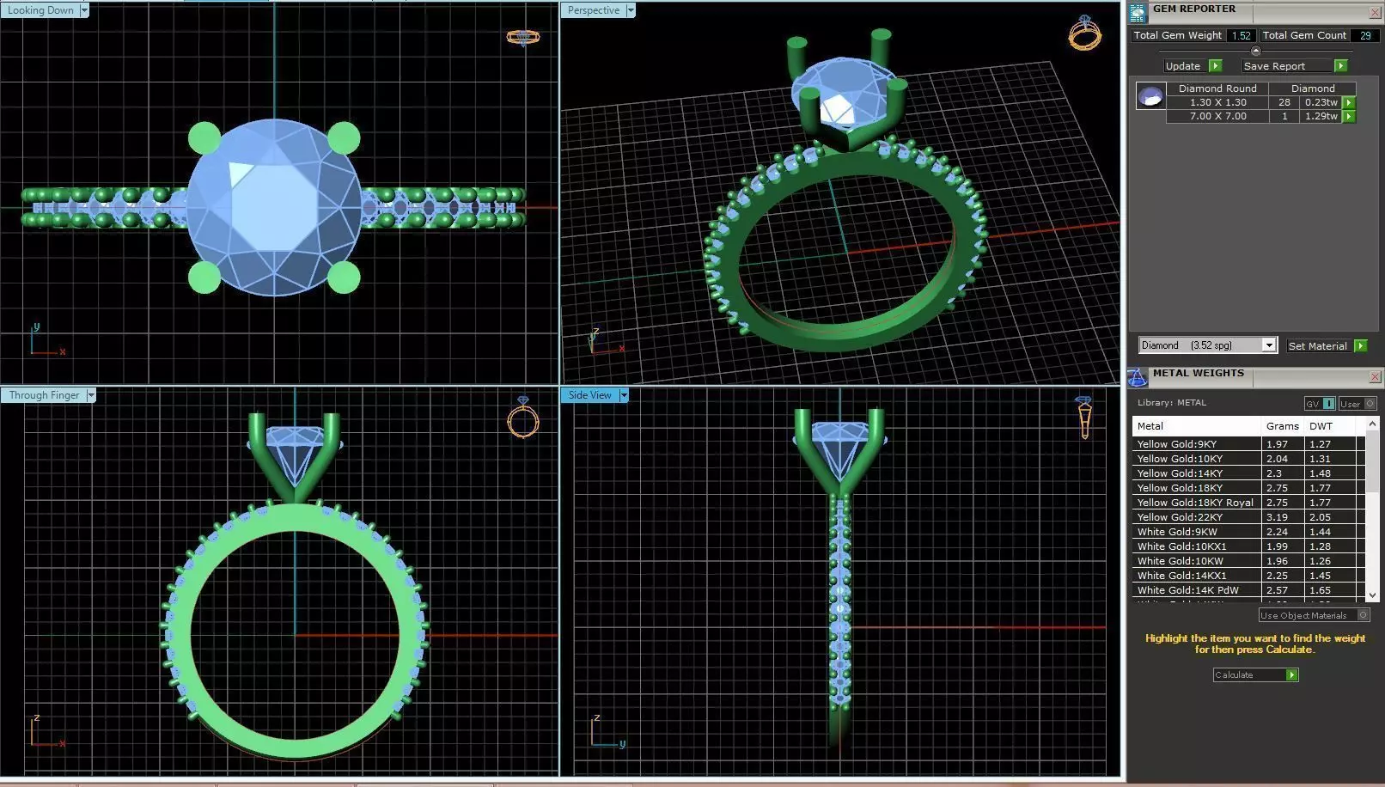Click the Total Gem Weight value 1.52

point(1241,35)
